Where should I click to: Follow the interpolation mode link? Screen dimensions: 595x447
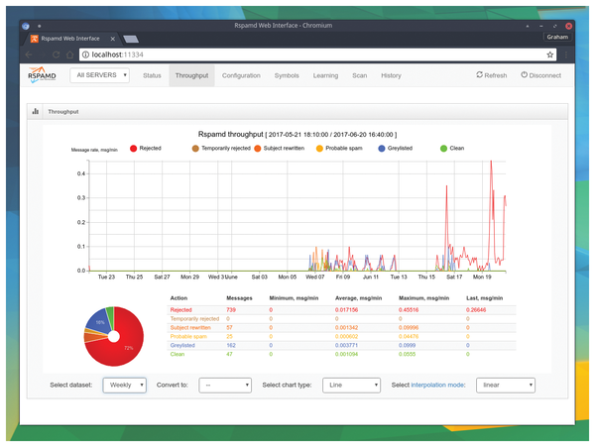coord(438,386)
